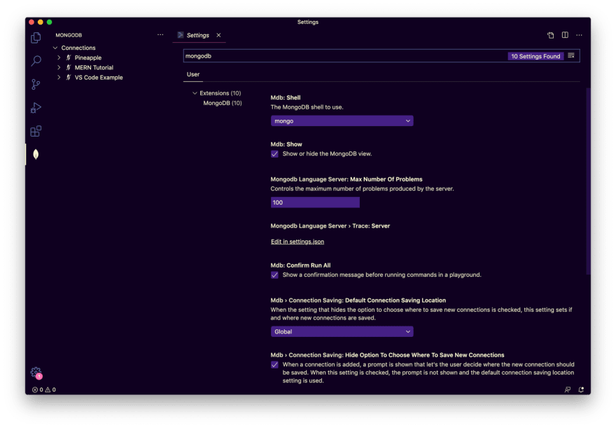Image resolution: width=616 pixels, height=428 pixels.
Task: Click the Pineapple connection icon
Action: click(x=69, y=57)
